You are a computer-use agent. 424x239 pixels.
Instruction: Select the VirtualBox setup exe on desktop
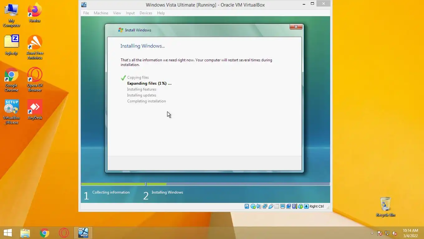click(12, 112)
